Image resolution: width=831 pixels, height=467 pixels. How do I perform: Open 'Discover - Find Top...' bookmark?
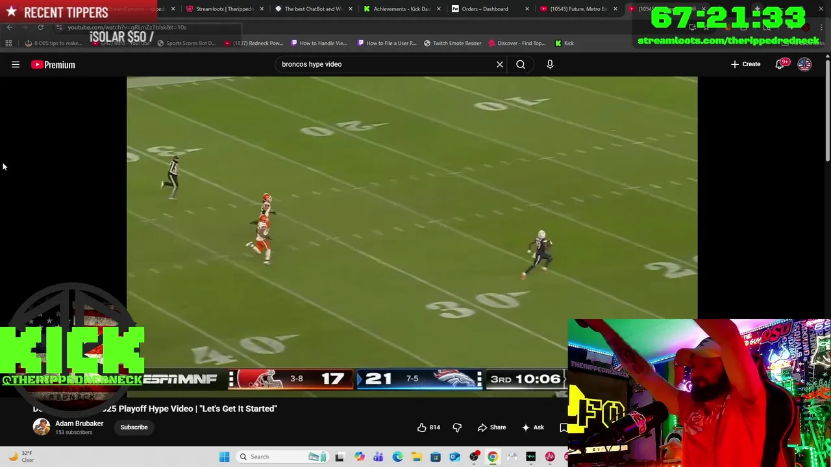(x=517, y=43)
